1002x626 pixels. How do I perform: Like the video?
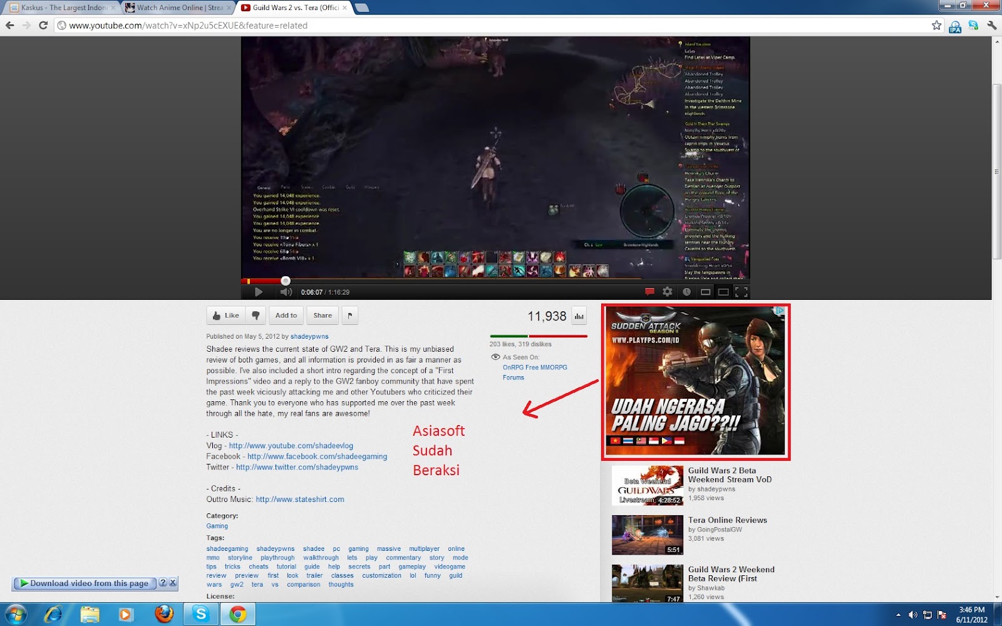coord(225,316)
